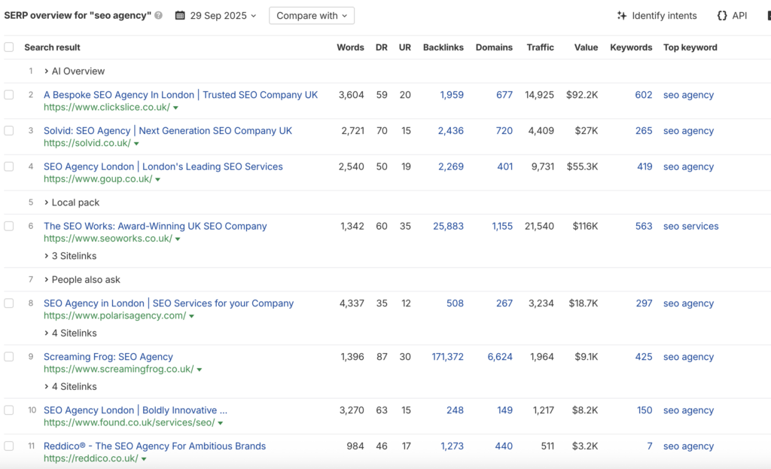Click the calendar icon next to 29 Sep 2025
The width and height of the screenshot is (771, 469).
coord(180,16)
